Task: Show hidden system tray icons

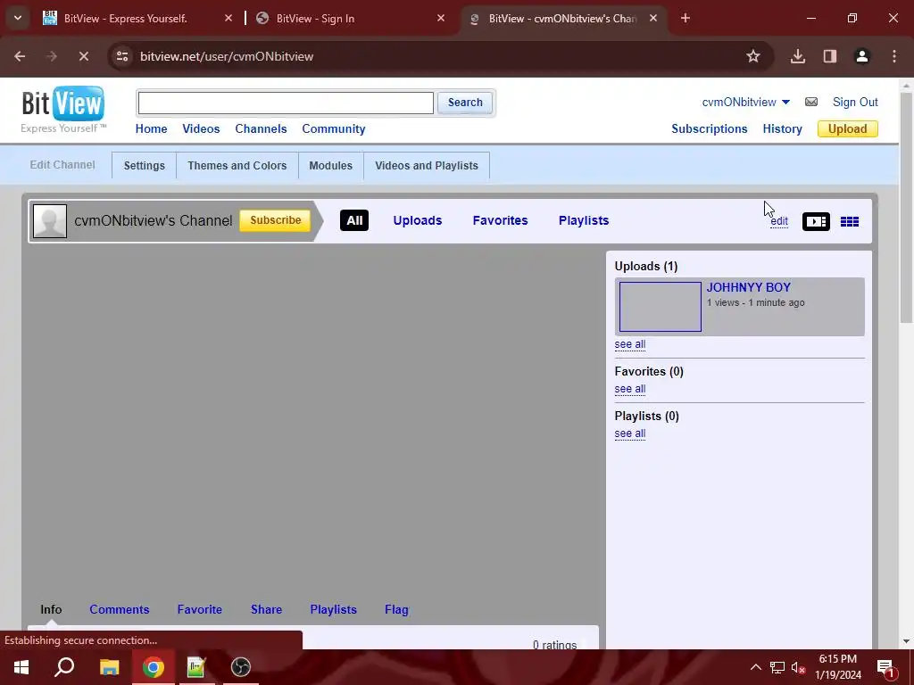Action: point(755,667)
